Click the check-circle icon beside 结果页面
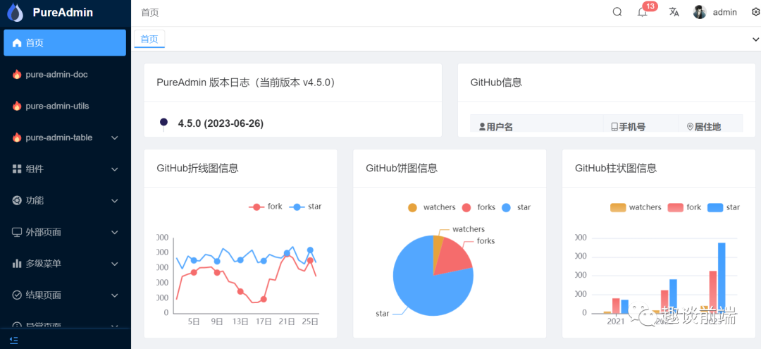 [x=17, y=295]
